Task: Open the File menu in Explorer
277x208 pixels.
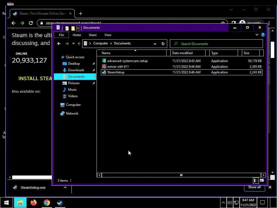Action: (61, 35)
